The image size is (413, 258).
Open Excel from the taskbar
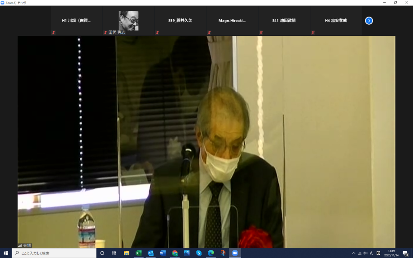(139, 253)
